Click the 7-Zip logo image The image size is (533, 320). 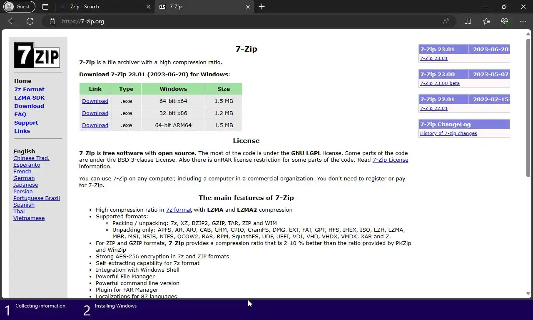(37, 55)
